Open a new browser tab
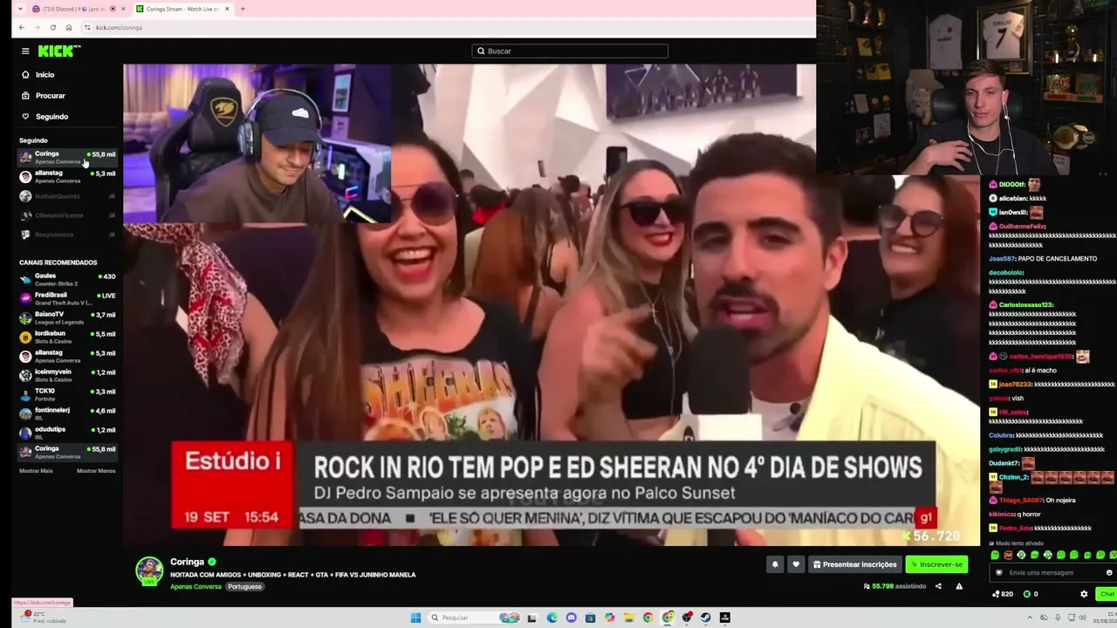Viewport: 1117px width, 628px height. [x=243, y=9]
